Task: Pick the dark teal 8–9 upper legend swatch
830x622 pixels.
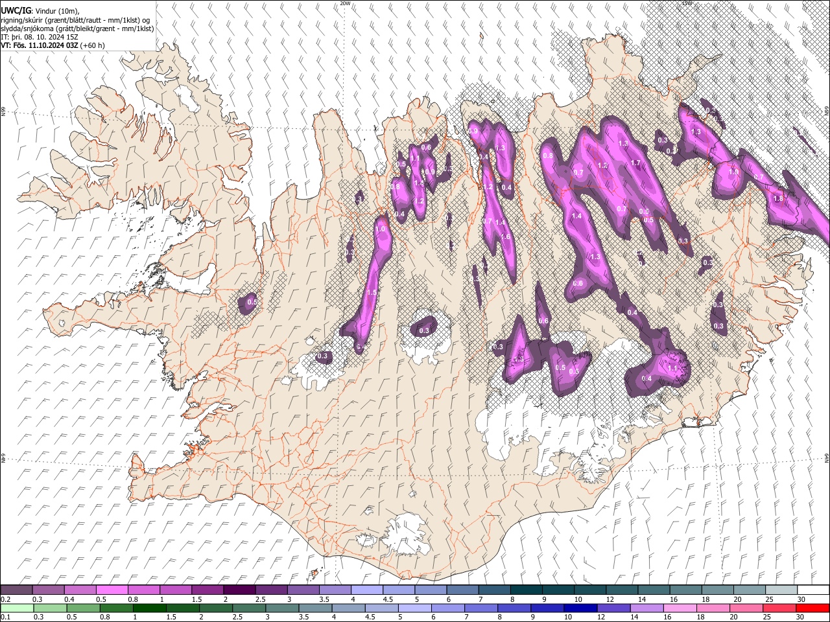Action: coord(526,590)
